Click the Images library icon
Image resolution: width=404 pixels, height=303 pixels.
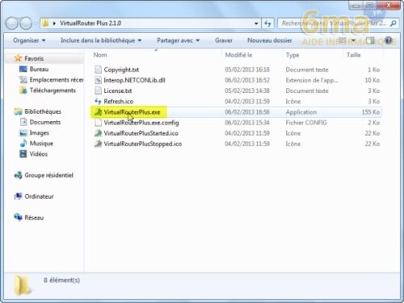(23, 133)
